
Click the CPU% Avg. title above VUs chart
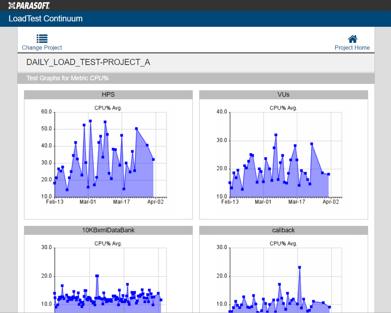point(283,108)
